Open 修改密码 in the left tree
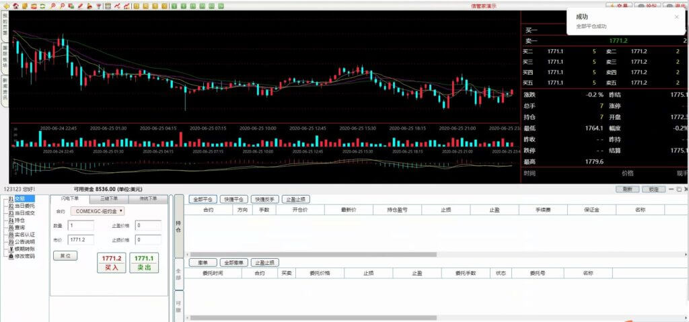The height and width of the screenshot is (322, 689). (24, 256)
